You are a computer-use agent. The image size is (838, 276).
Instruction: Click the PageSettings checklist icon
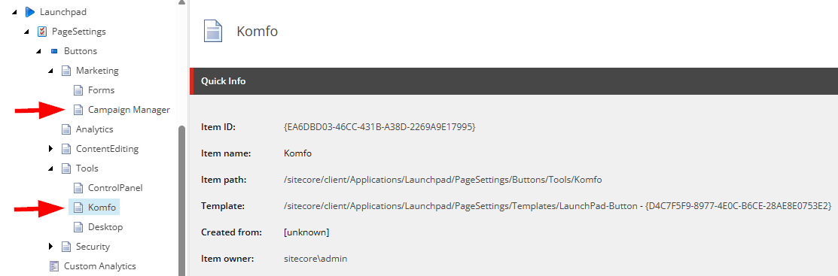click(41, 32)
